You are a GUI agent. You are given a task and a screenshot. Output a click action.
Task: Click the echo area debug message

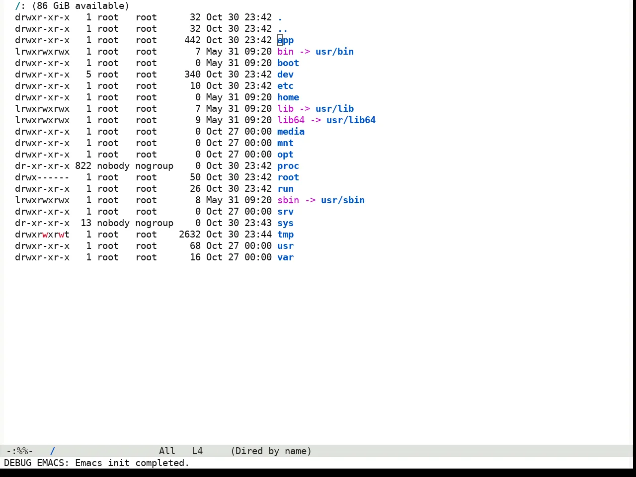pyautogui.click(x=97, y=463)
